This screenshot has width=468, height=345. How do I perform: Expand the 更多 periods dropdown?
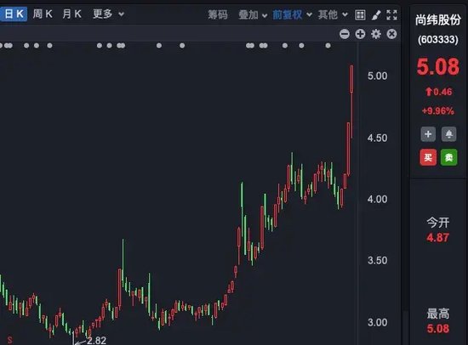(108, 14)
